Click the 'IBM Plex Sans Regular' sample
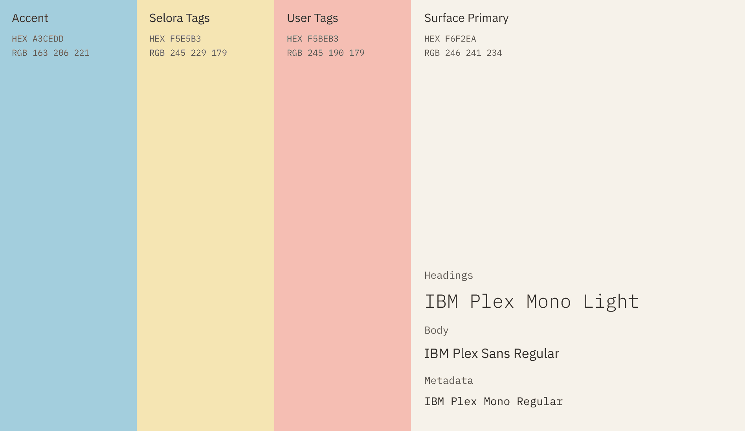The height and width of the screenshot is (431, 745). [492, 354]
